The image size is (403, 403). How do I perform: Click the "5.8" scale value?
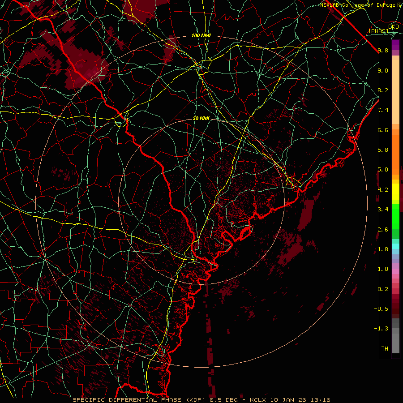point(383,150)
